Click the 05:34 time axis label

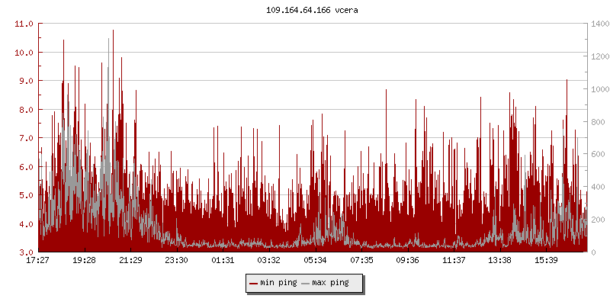[316, 260]
